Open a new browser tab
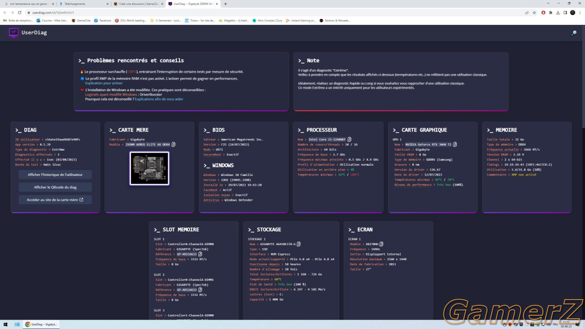This screenshot has height=329, width=585. tap(225, 4)
